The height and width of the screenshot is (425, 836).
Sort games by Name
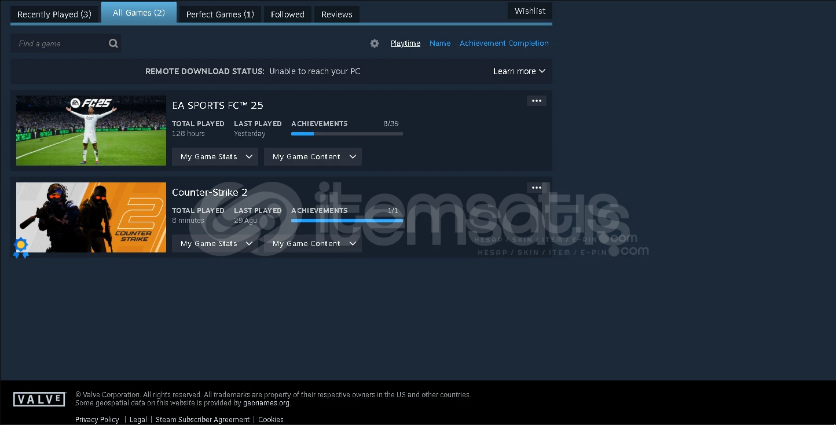click(x=440, y=43)
